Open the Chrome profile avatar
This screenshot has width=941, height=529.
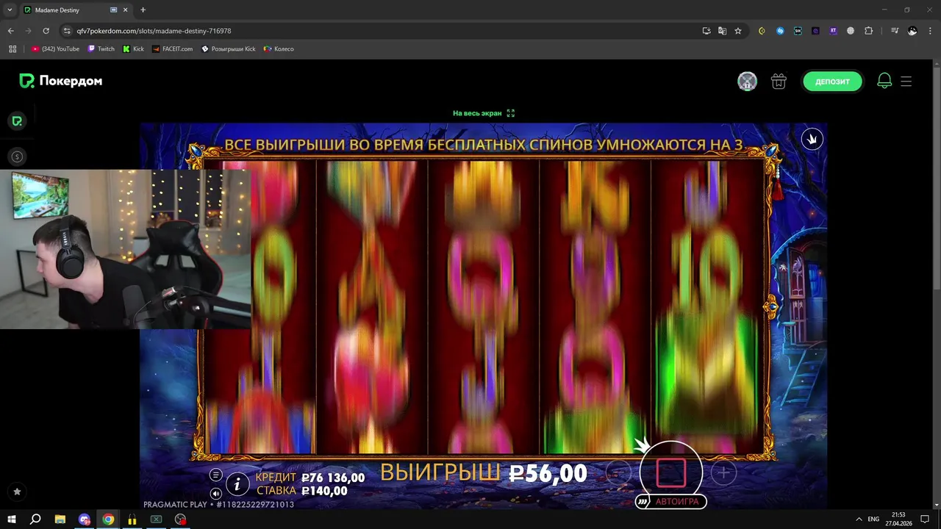[912, 31]
